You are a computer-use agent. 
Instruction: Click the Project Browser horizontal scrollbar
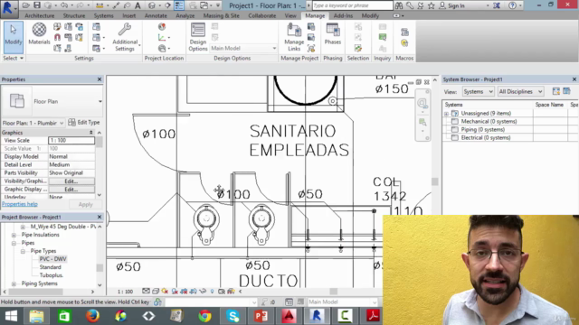tap(48, 292)
